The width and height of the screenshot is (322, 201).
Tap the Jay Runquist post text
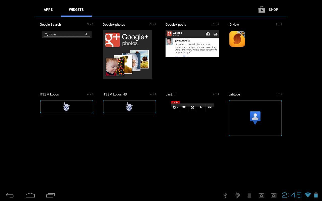(196, 48)
